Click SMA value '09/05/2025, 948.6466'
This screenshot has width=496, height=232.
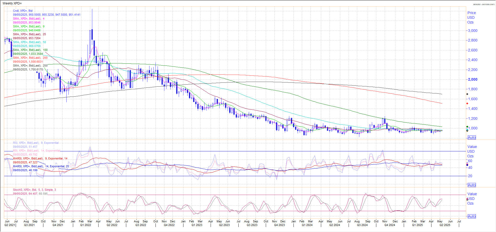[x=27, y=30]
